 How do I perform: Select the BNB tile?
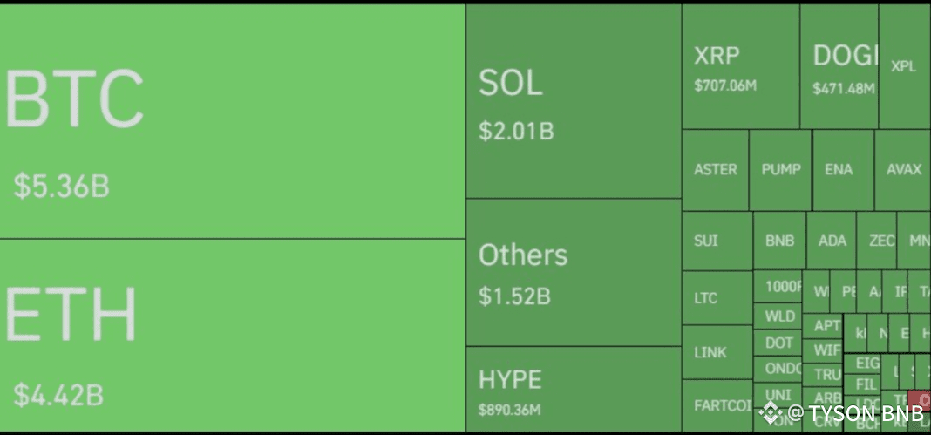(x=779, y=241)
